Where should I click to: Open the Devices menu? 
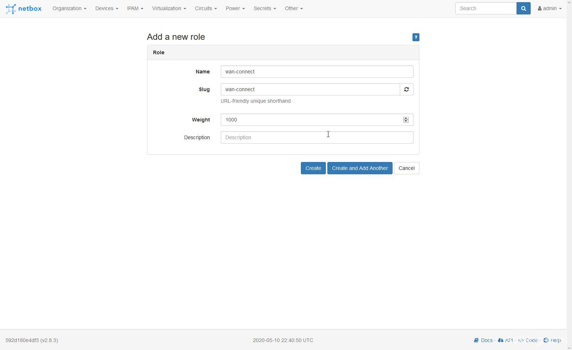click(x=107, y=8)
